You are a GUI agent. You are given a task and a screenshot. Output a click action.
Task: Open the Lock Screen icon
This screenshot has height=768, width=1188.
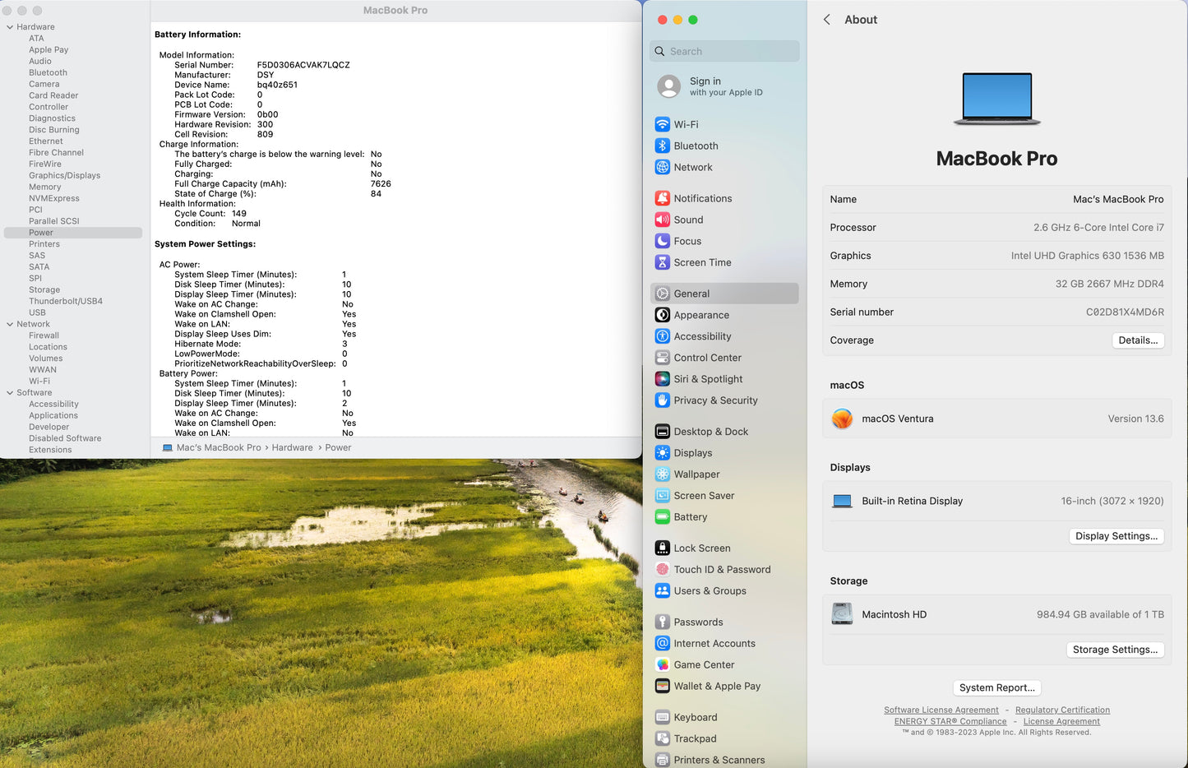click(x=663, y=548)
